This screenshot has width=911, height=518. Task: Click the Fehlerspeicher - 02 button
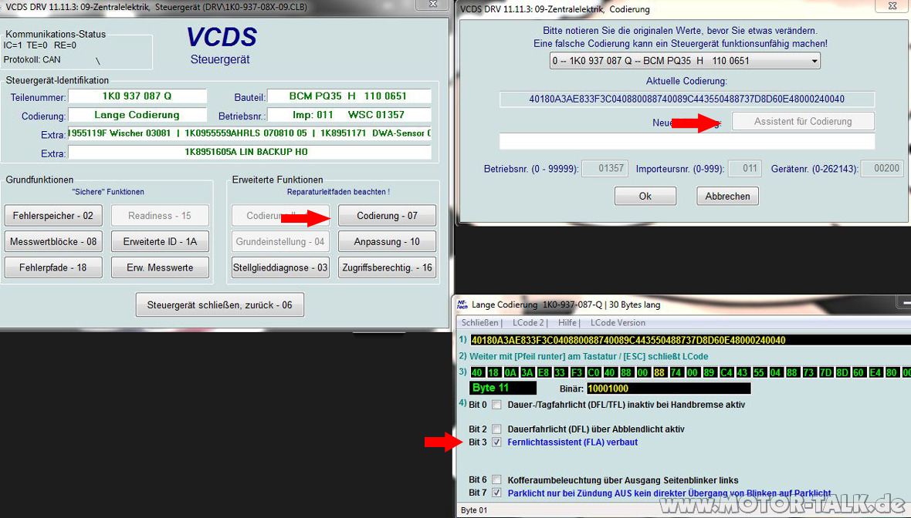pyautogui.click(x=52, y=216)
